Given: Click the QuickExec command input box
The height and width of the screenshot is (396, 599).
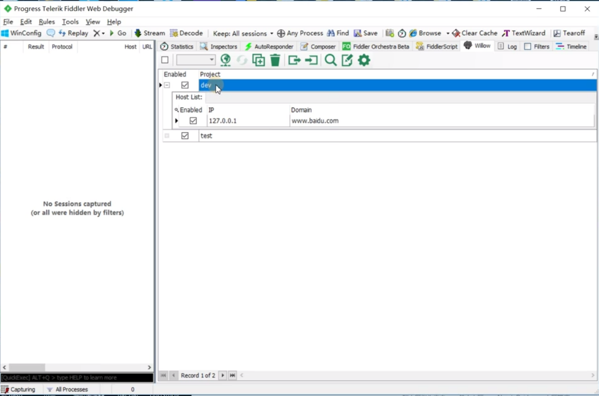Looking at the screenshot, I should coord(77,377).
